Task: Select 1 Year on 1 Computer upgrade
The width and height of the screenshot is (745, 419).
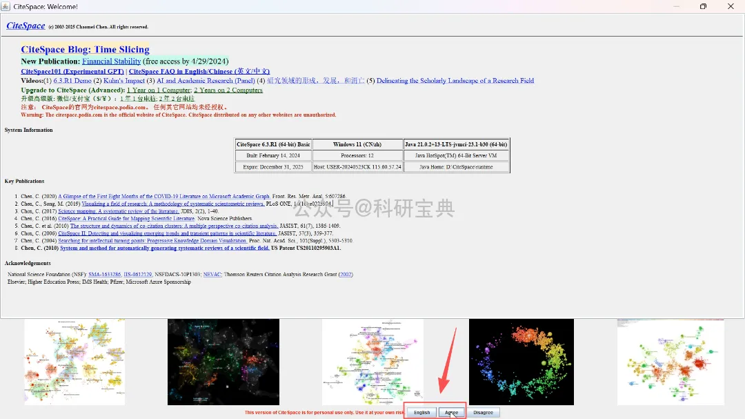Action: pos(159,90)
